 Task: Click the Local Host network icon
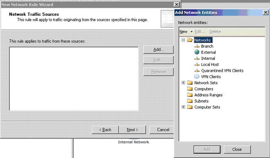pos(197,64)
